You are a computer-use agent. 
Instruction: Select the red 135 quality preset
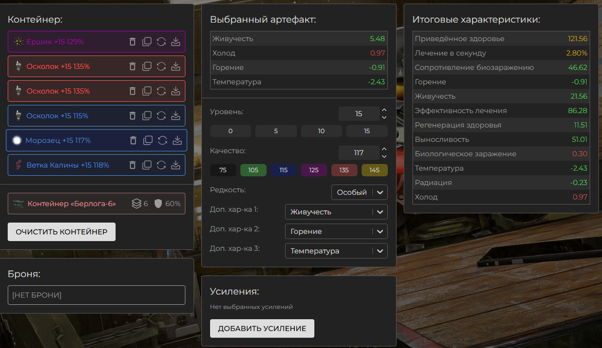coord(344,170)
